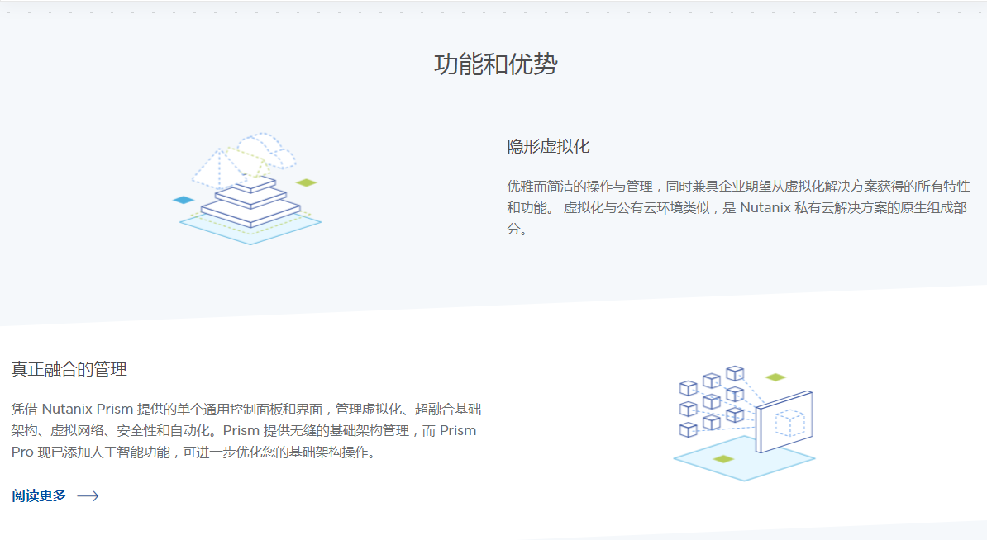Click the green diamond above the monitor panel

coord(775,377)
